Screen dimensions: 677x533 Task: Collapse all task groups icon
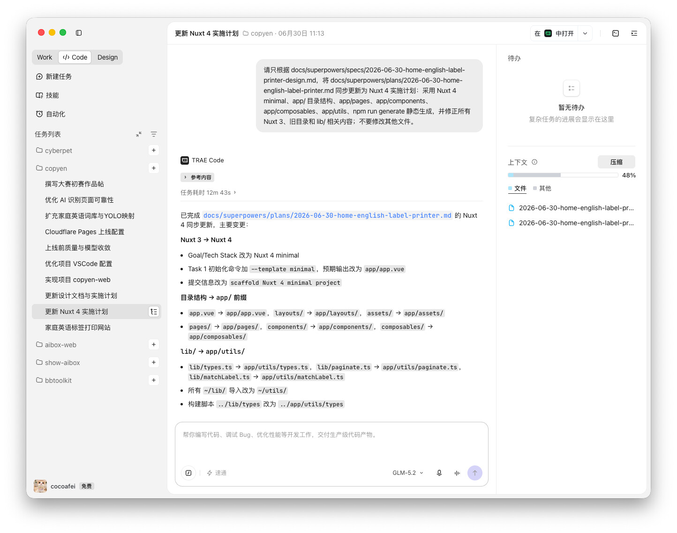point(139,134)
